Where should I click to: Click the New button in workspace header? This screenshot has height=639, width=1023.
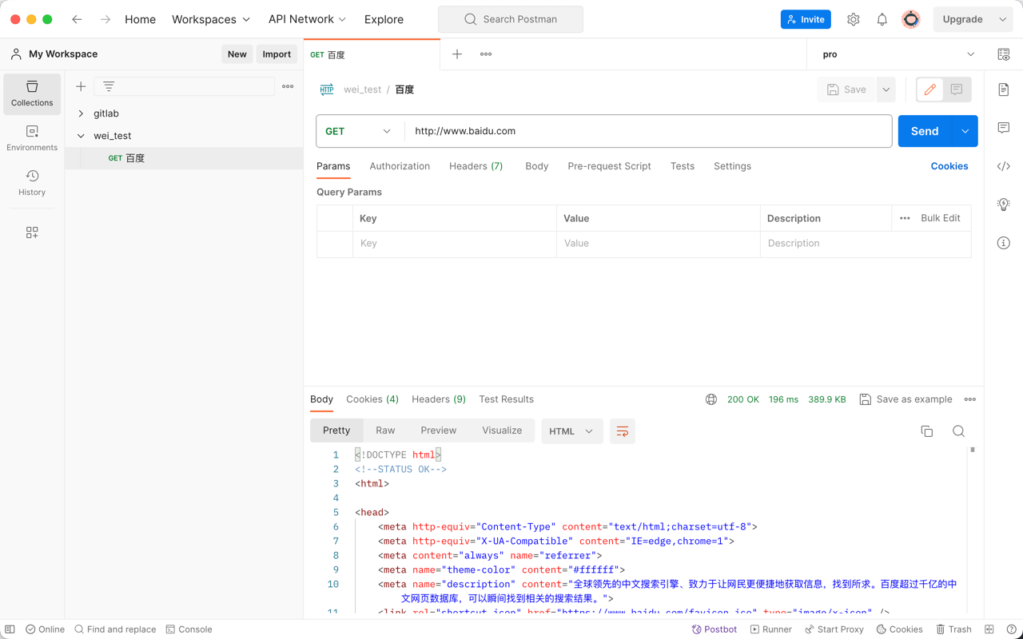[x=237, y=54]
